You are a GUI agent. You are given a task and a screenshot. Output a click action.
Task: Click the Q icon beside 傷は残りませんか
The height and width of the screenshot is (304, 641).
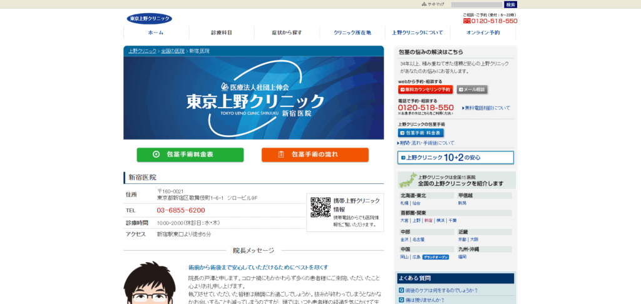[x=401, y=300]
